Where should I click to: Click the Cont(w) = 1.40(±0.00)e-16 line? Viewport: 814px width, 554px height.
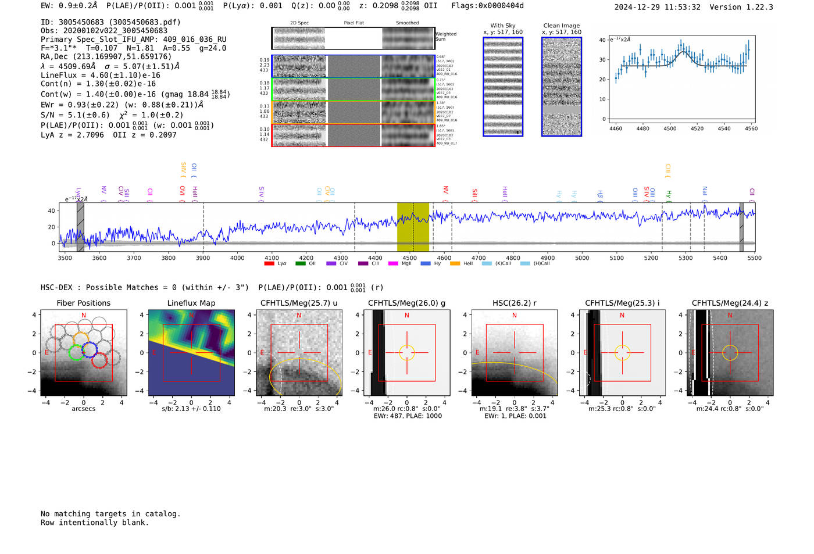pos(135,94)
